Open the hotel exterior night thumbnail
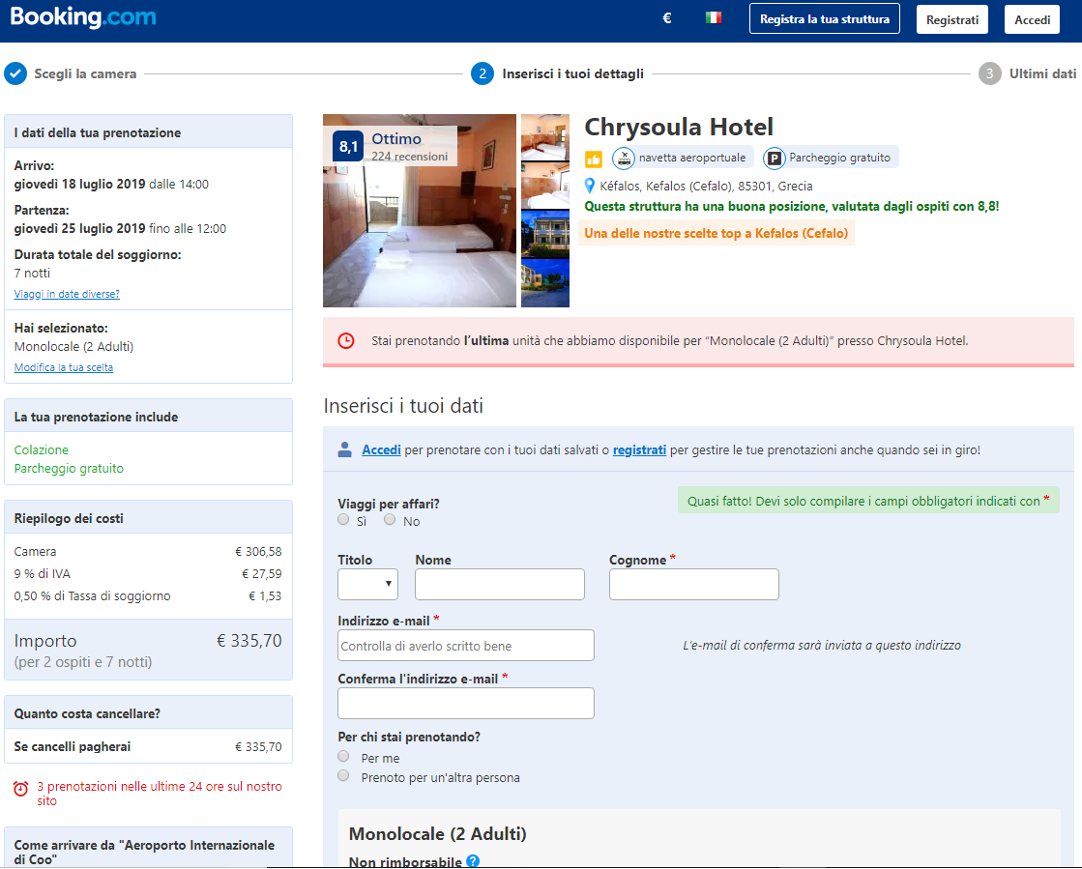Viewport: 1082px width, 869px height. pyautogui.click(x=545, y=235)
